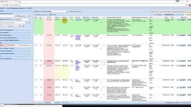Open the Отдел 2 department dropdown
Image resolution: width=191 pixels, height=107 pixels.
158,11
